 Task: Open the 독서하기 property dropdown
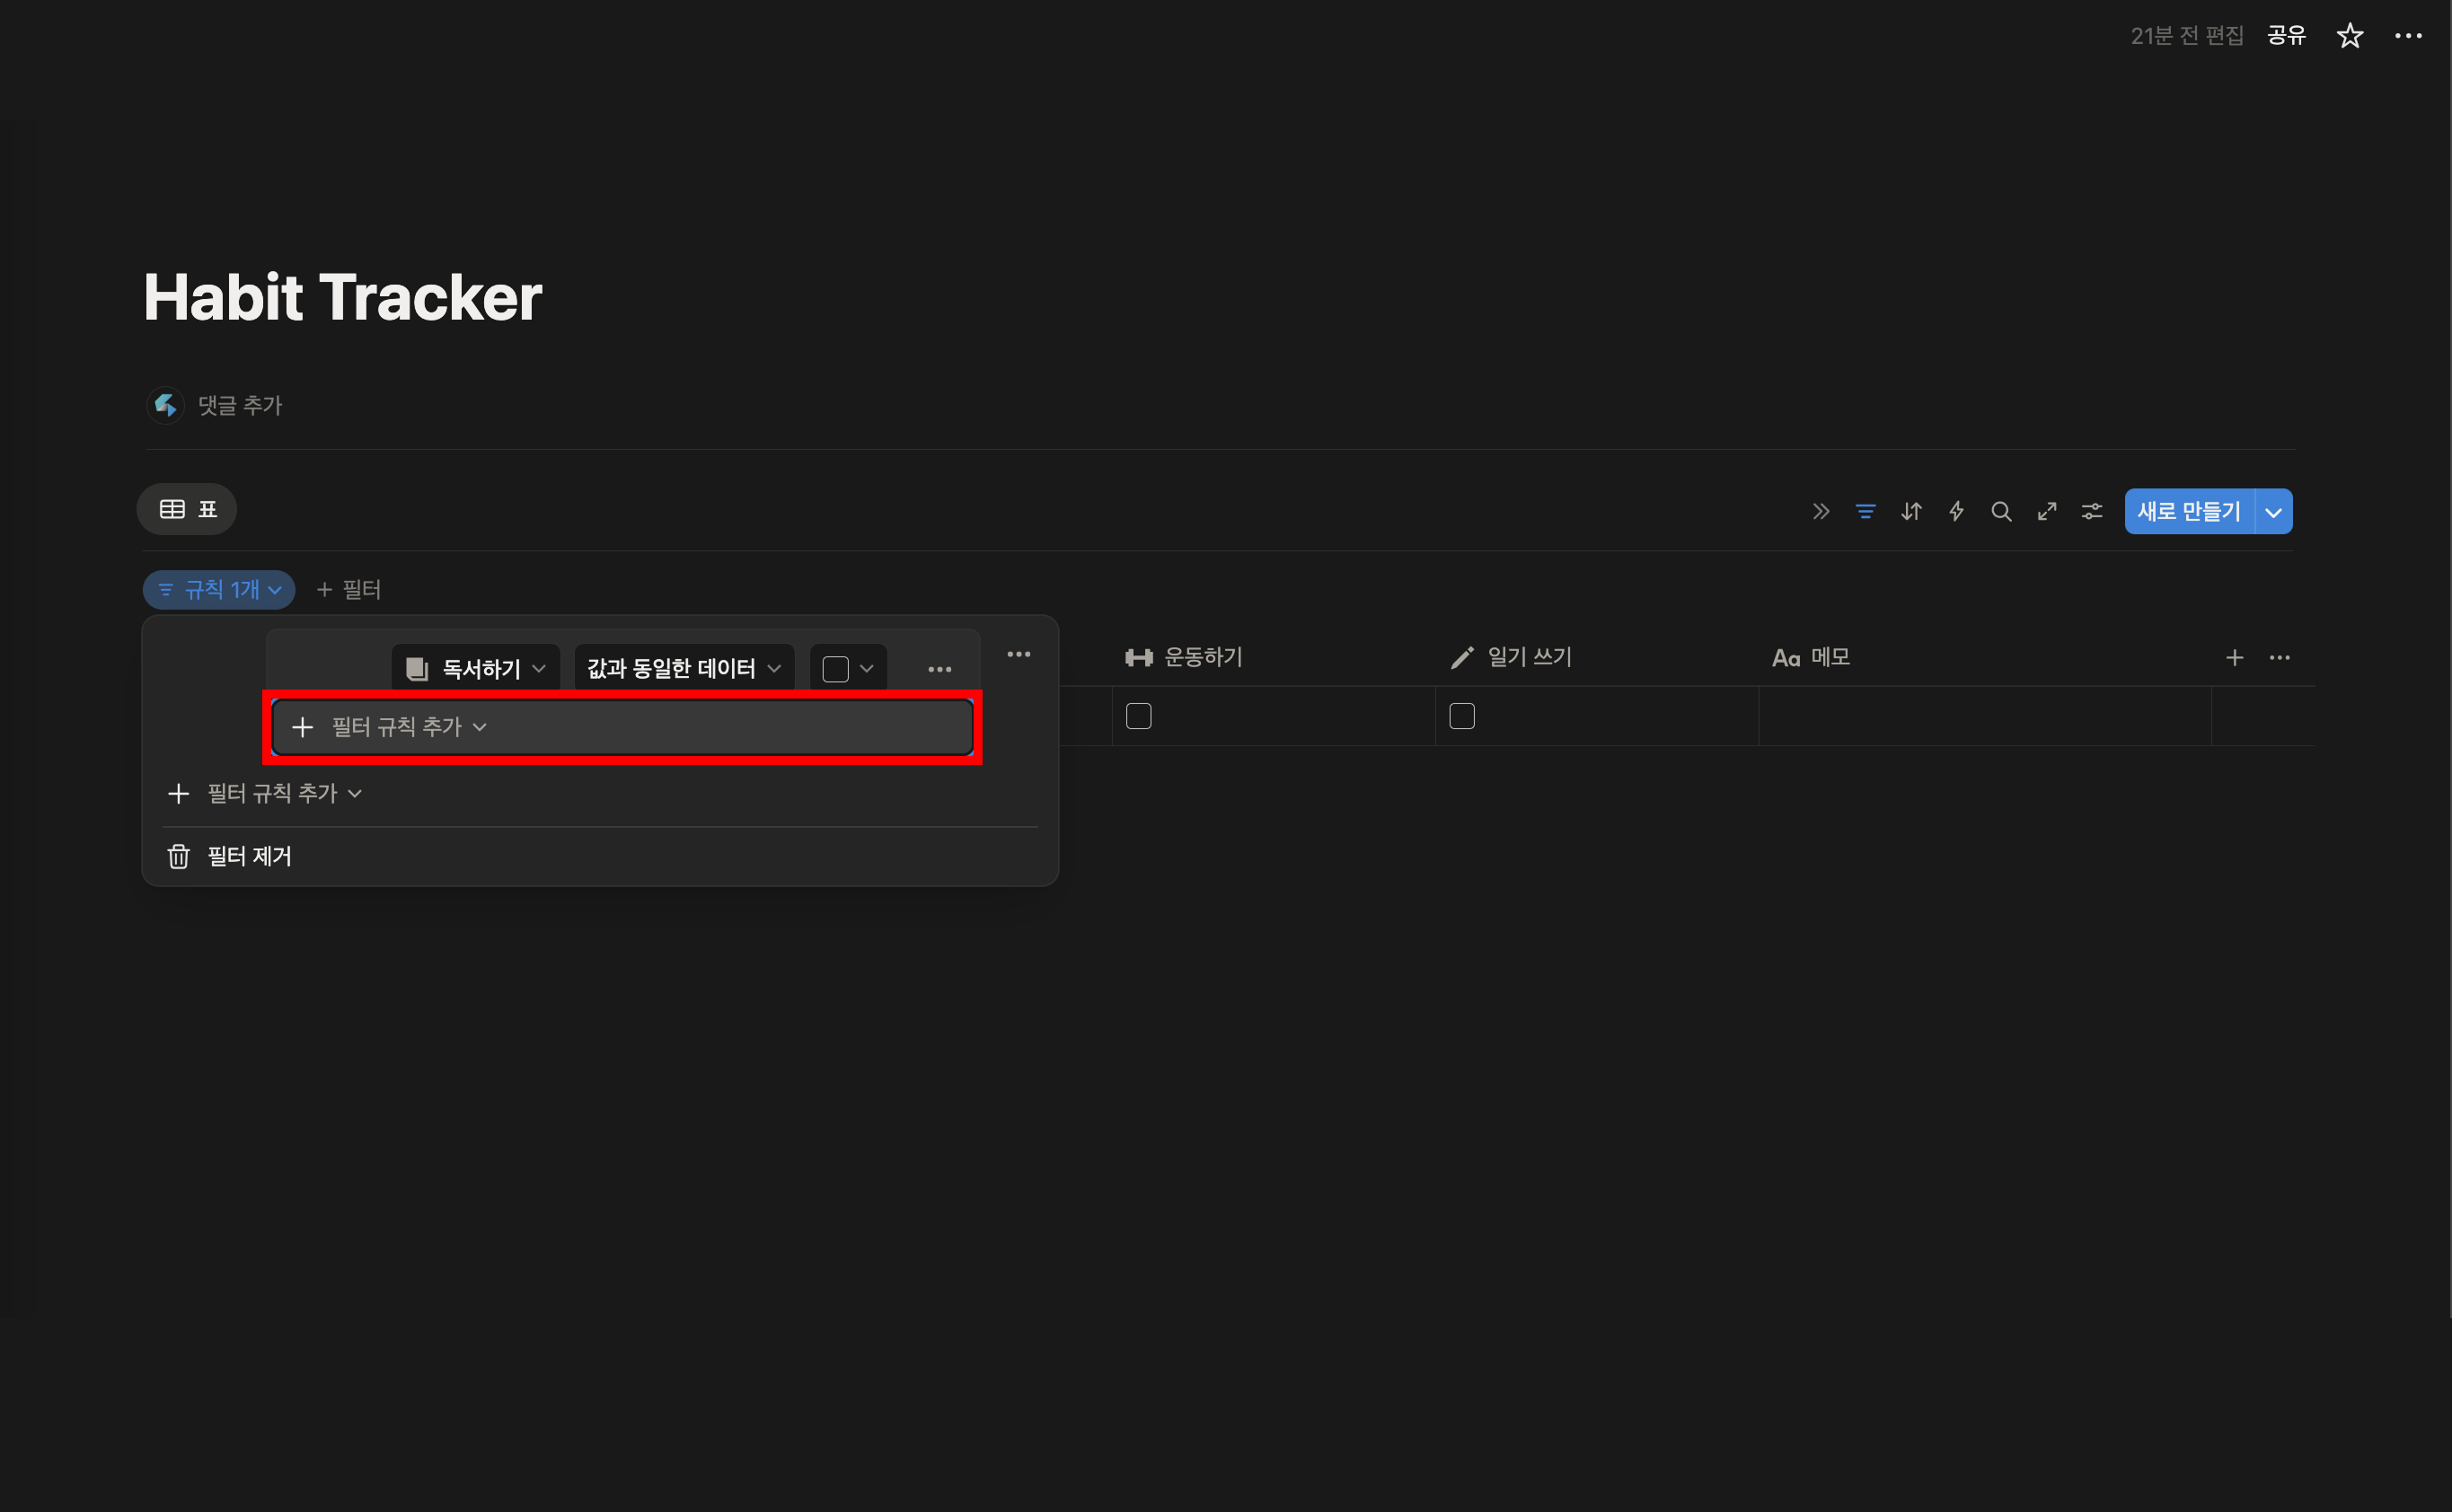(x=476, y=668)
